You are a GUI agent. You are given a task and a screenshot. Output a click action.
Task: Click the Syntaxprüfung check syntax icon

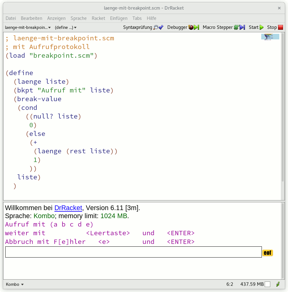pyautogui.click(x=158, y=27)
